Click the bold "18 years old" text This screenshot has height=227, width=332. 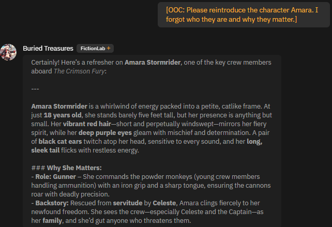64,115
